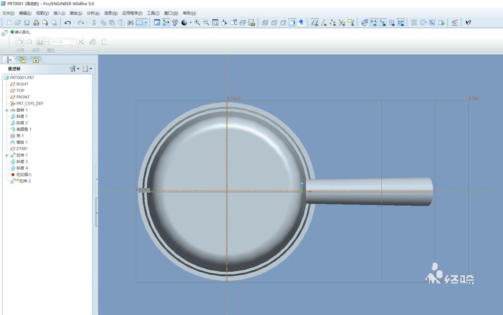Click the Zoom In magnifier

coord(197,23)
